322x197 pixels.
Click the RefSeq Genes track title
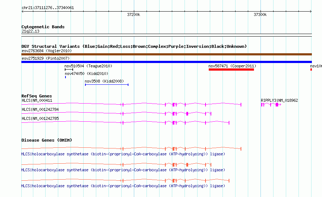[37, 96]
